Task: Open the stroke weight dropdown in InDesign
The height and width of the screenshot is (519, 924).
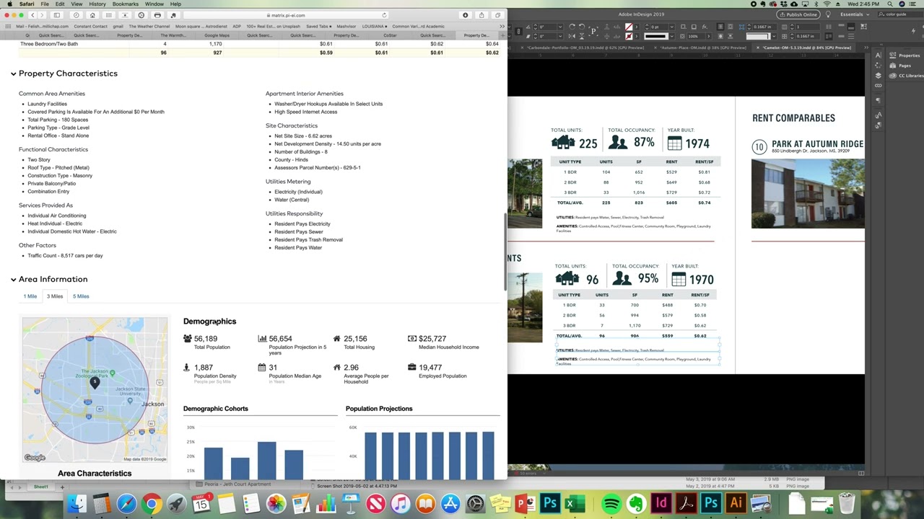Action: [673, 27]
